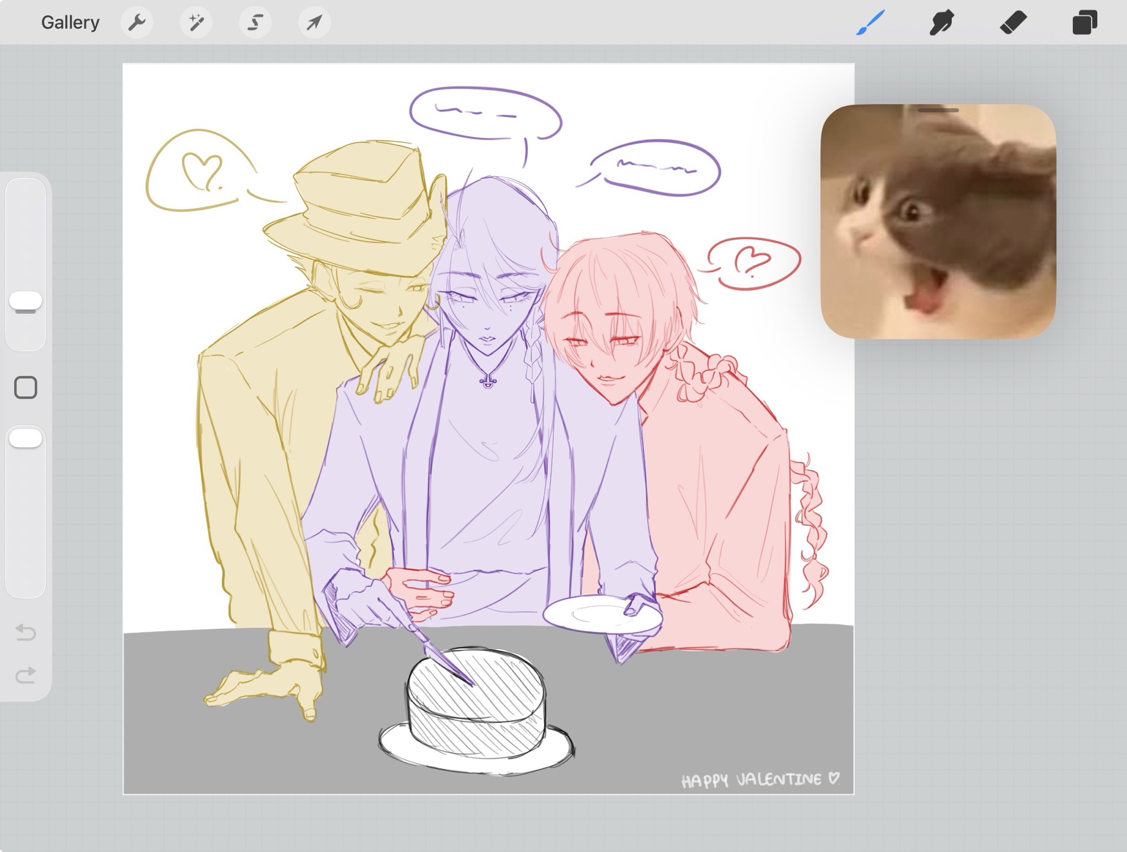Select the Eraser tool
The width and height of the screenshot is (1127, 852).
[x=1013, y=23]
